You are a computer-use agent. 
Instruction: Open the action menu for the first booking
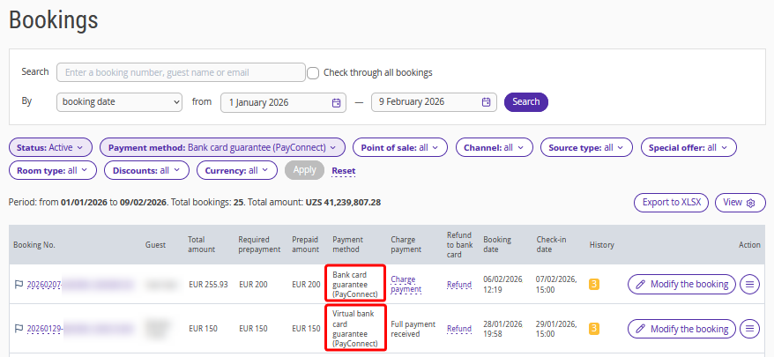click(749, 284)
